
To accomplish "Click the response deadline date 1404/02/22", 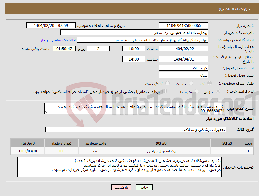I will click(183, 49).
